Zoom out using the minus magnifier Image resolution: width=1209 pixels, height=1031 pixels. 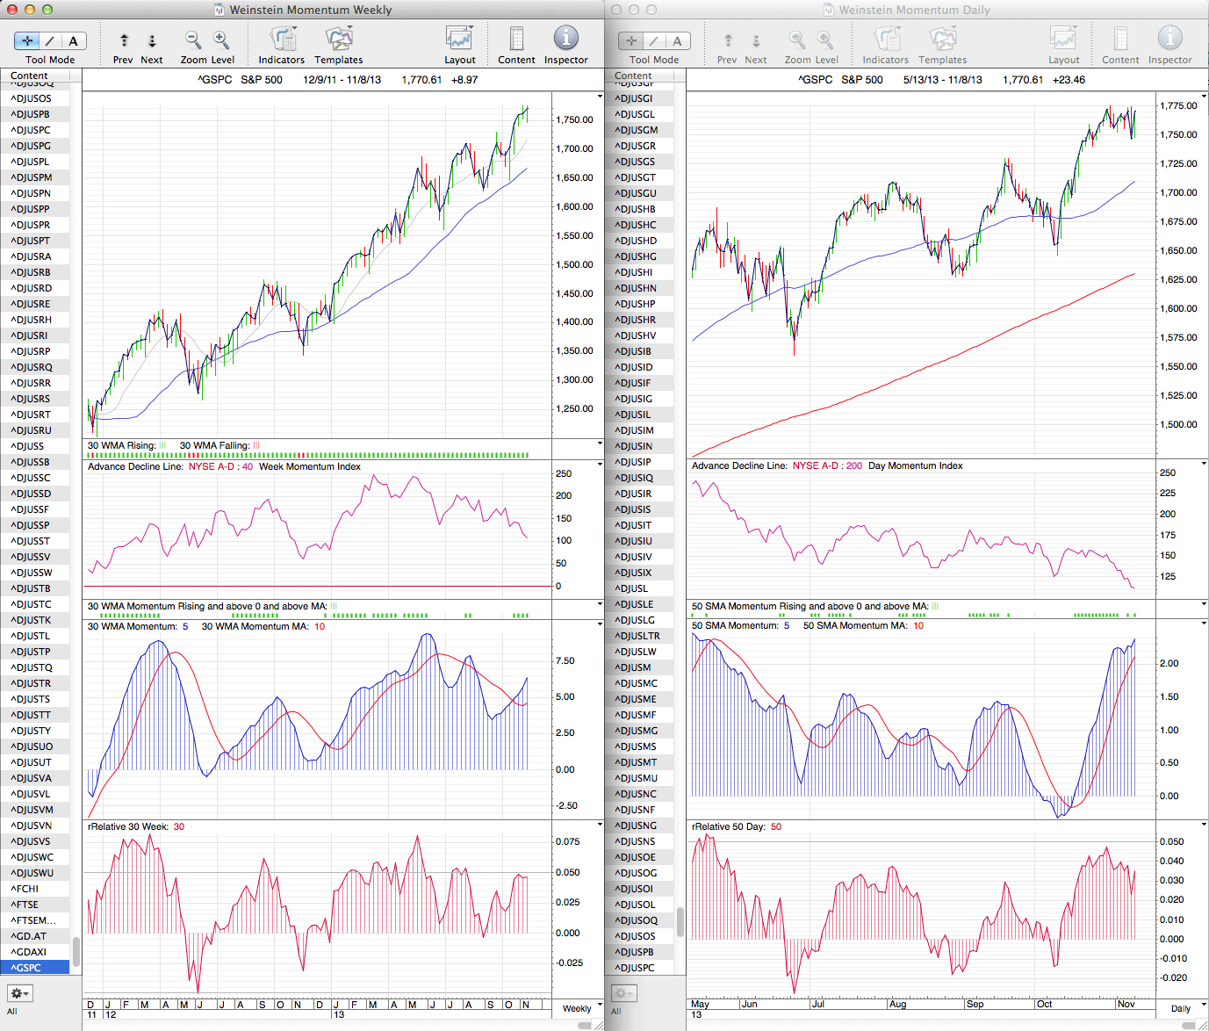(x=193, y=40)
